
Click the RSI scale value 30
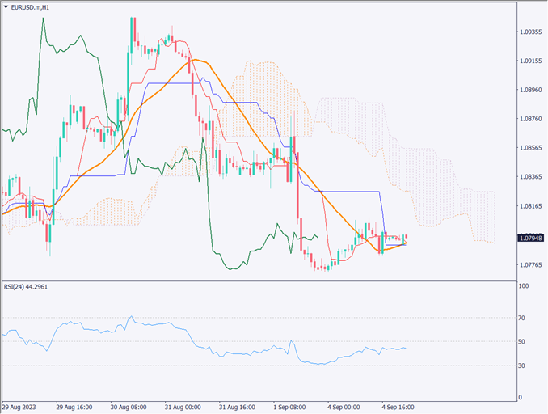(524, 366)
